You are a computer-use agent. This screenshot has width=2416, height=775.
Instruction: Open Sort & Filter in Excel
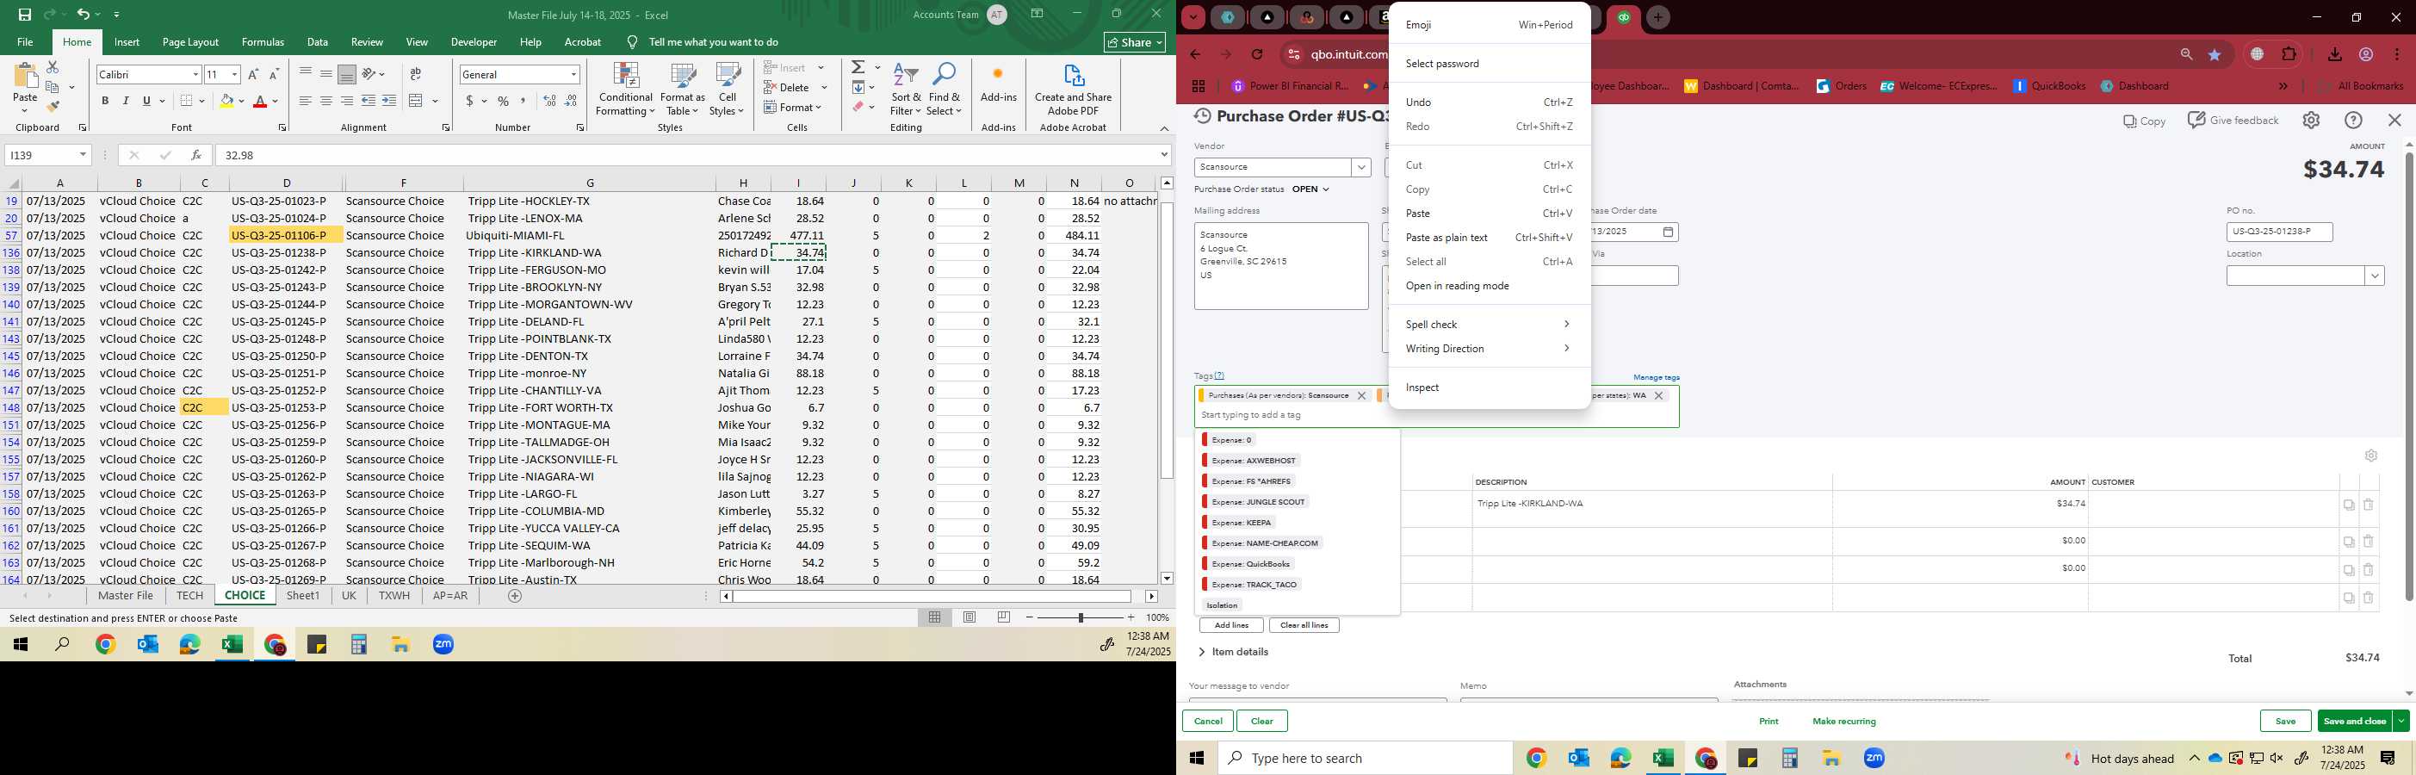click(906, 90)
